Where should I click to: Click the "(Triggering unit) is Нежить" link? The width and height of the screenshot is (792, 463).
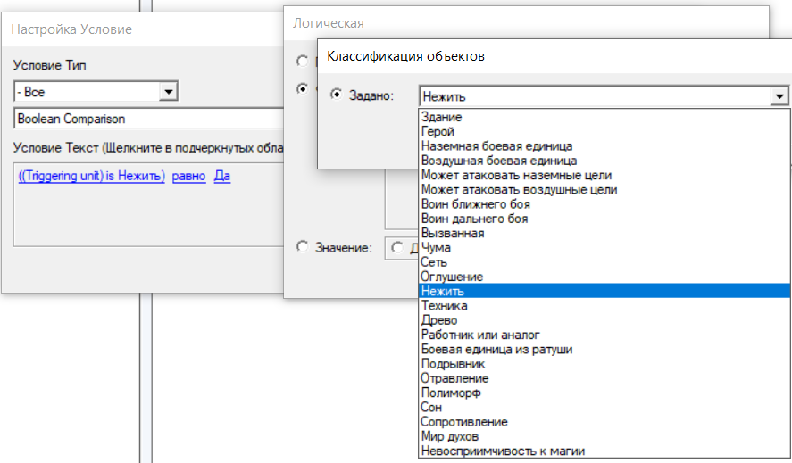coord(91,176)
